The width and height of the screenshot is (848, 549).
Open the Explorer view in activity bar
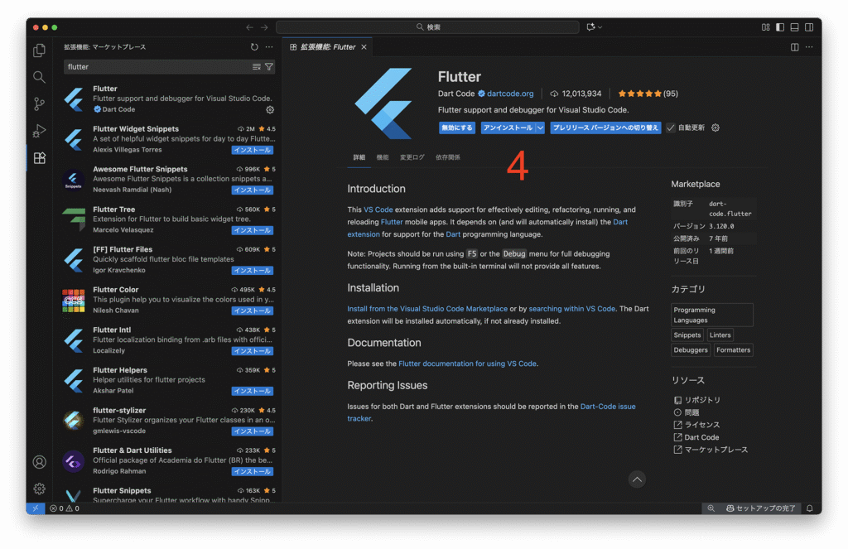click(x=39, y=51)
